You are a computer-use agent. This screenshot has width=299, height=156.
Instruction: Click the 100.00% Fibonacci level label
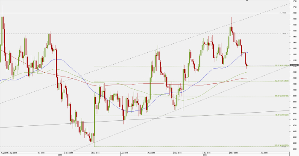click(281, 145)
